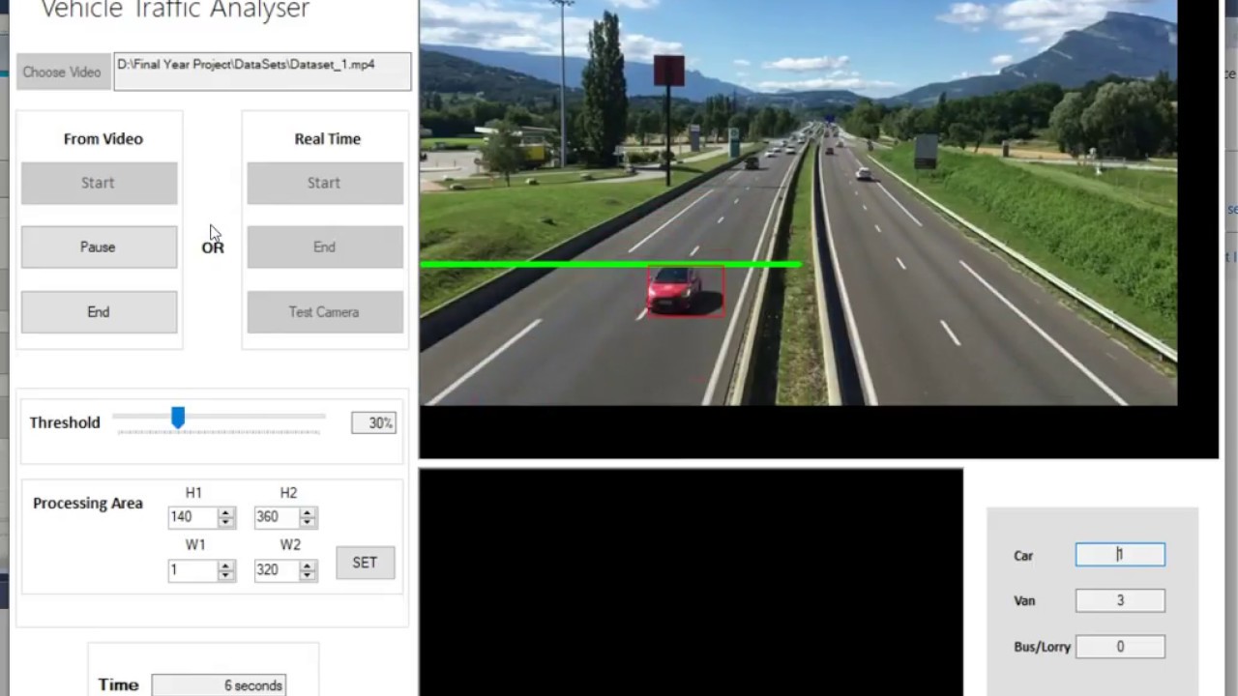Click the Test Camera button
The height and width of the screenshot is (696, 1238).
(325, 312)
